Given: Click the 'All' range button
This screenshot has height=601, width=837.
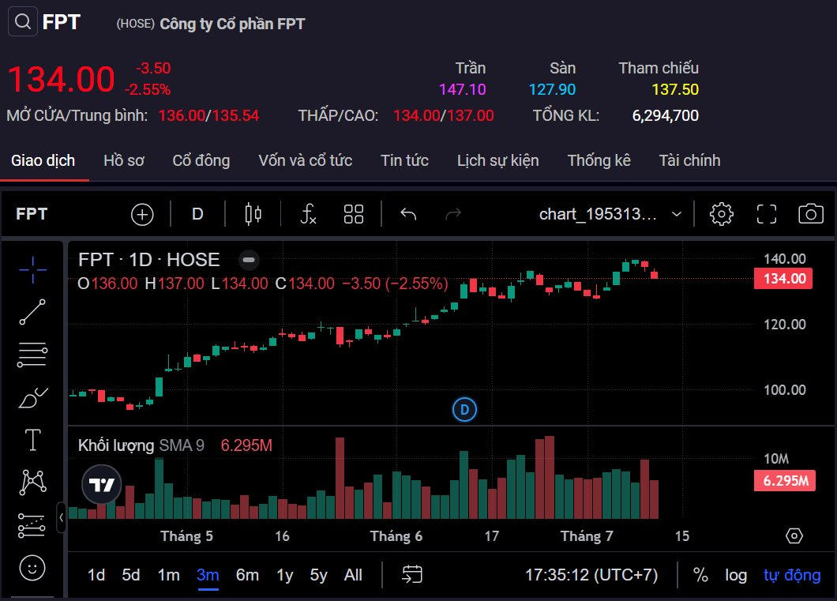Looking at the screenshot, I should [x=353, y=575].
